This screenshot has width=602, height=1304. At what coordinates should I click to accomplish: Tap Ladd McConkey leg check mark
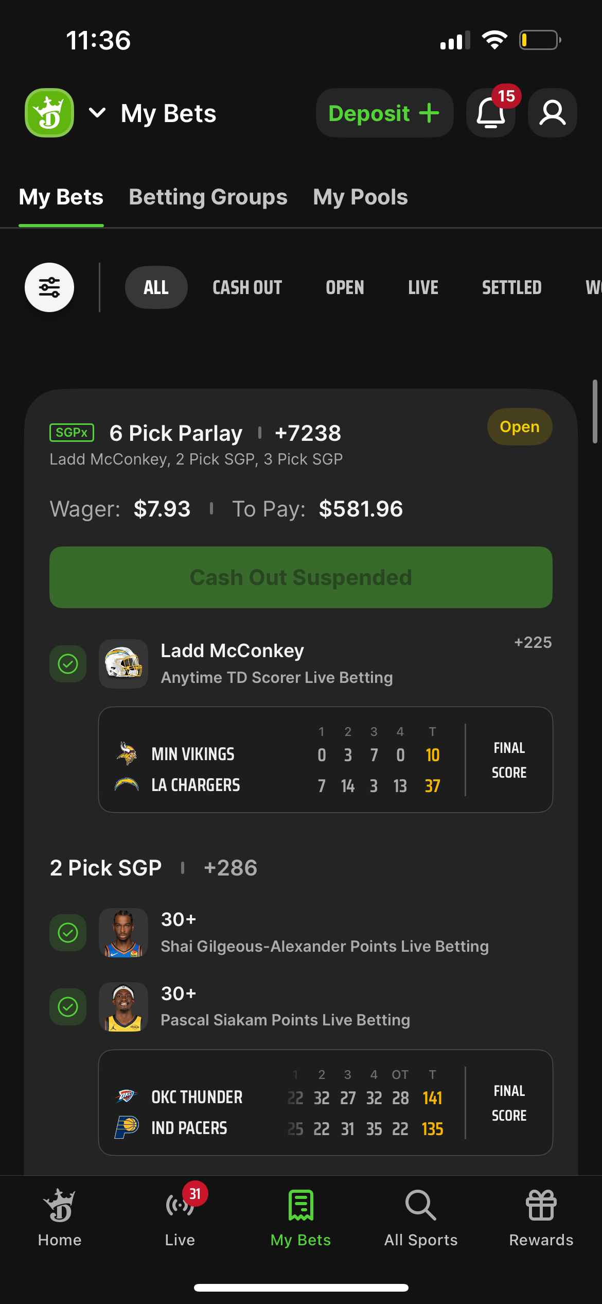68,664
